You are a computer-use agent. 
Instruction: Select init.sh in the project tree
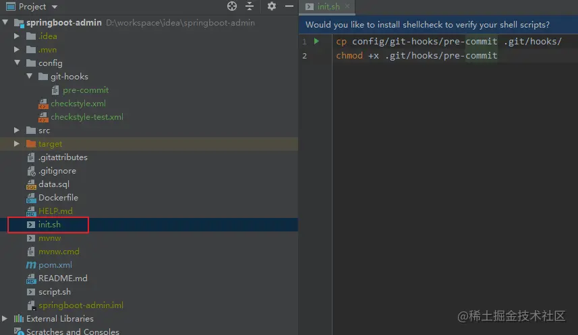pyautogui.click(x=49, y=225)
